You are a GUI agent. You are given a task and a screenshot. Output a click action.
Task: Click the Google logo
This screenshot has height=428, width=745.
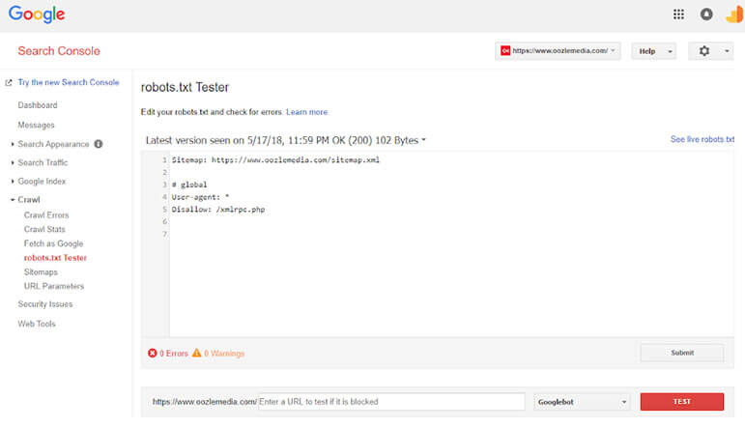coord(37,14)
